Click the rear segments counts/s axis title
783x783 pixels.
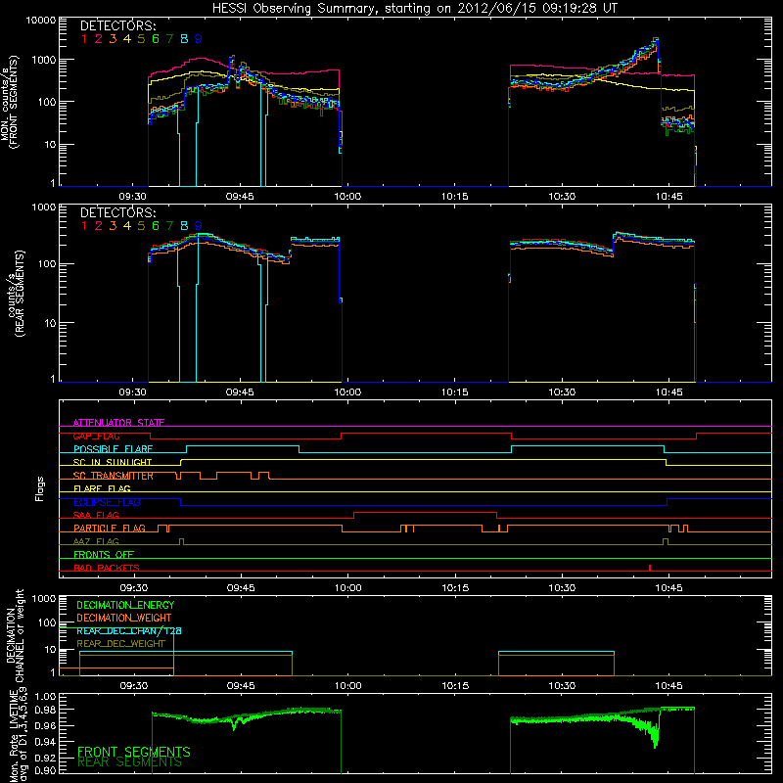16,294
